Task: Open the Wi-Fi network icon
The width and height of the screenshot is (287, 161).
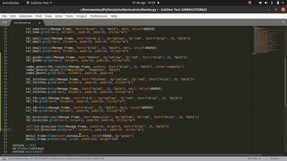Action: [260, 3]
